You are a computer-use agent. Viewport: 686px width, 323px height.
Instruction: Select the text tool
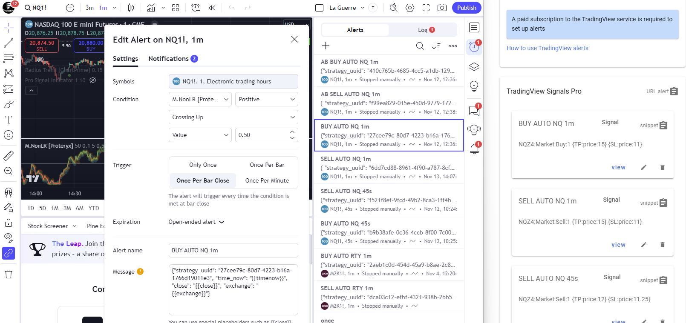9,120
